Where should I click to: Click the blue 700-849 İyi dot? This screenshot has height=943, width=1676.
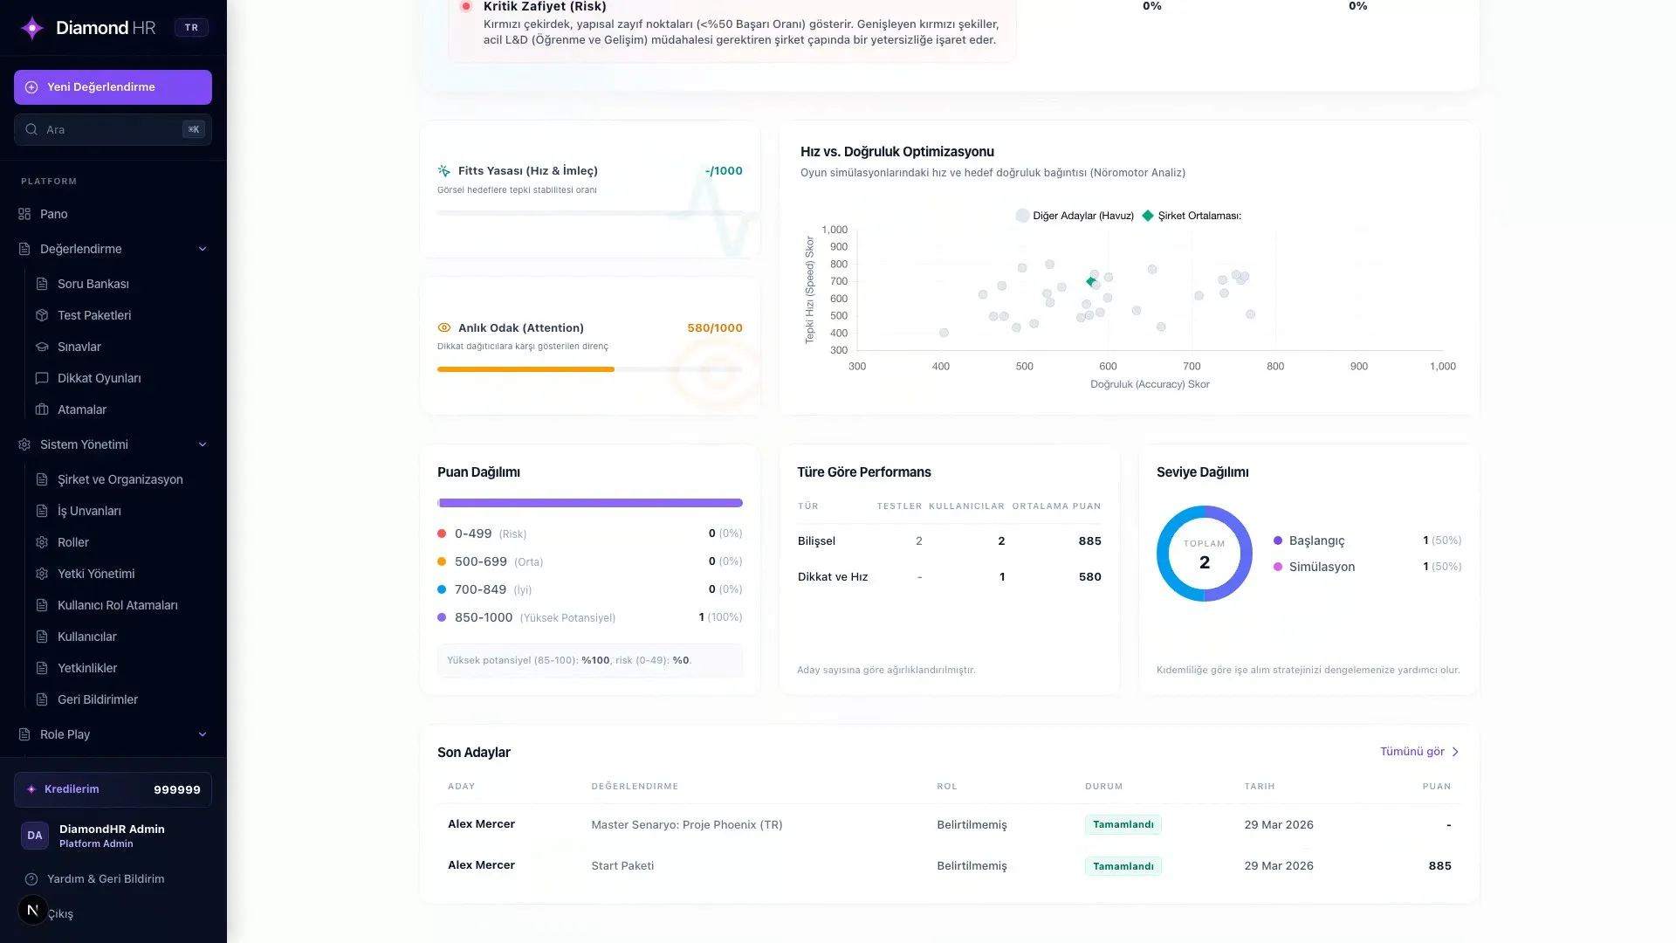pyautogui.click(x=442, y=589)
